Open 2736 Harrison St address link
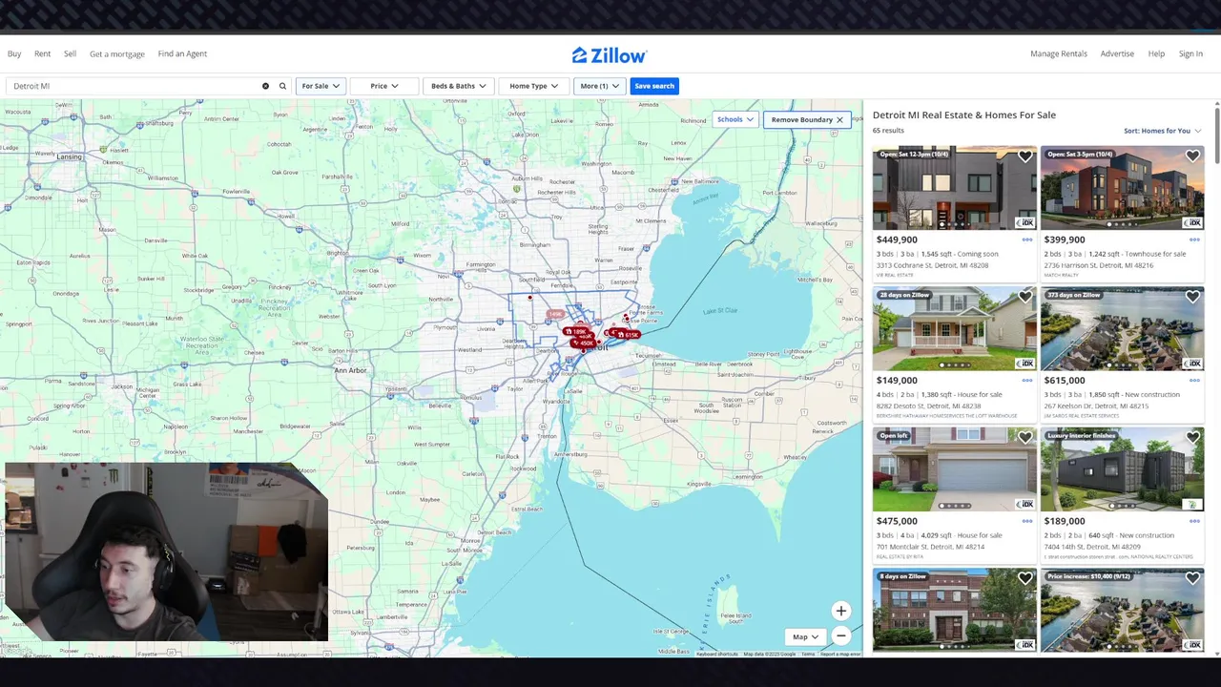Image resolution: width=1221 pixels, height=687 pixels. [x=1098, y=265]
